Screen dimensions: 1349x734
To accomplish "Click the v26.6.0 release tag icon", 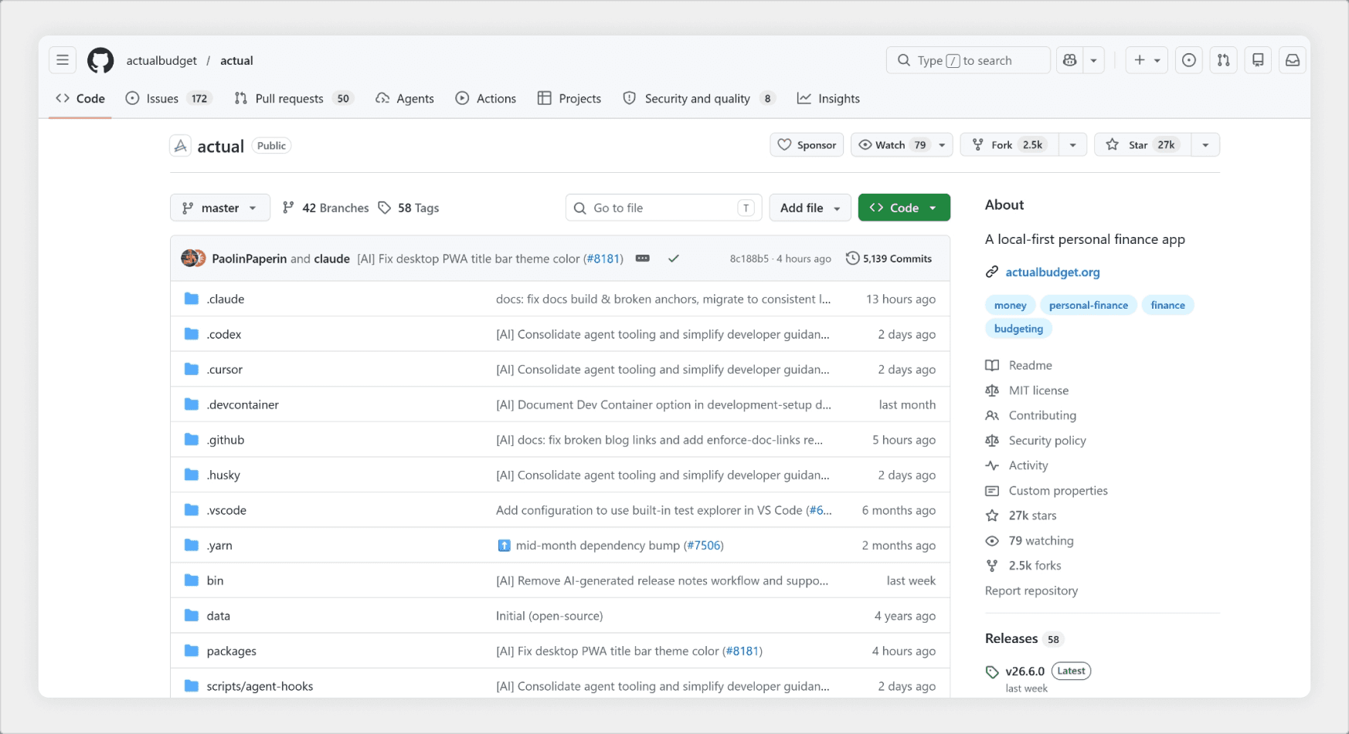I will [992, 672].
